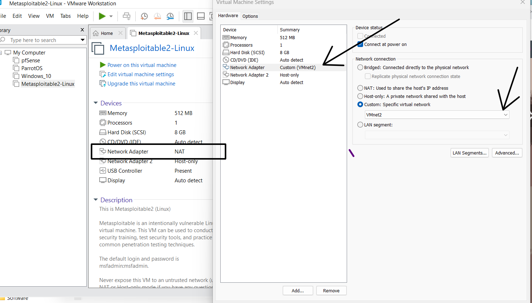
Task: Click Power on this virtual machine link
Action: point(142,65)
